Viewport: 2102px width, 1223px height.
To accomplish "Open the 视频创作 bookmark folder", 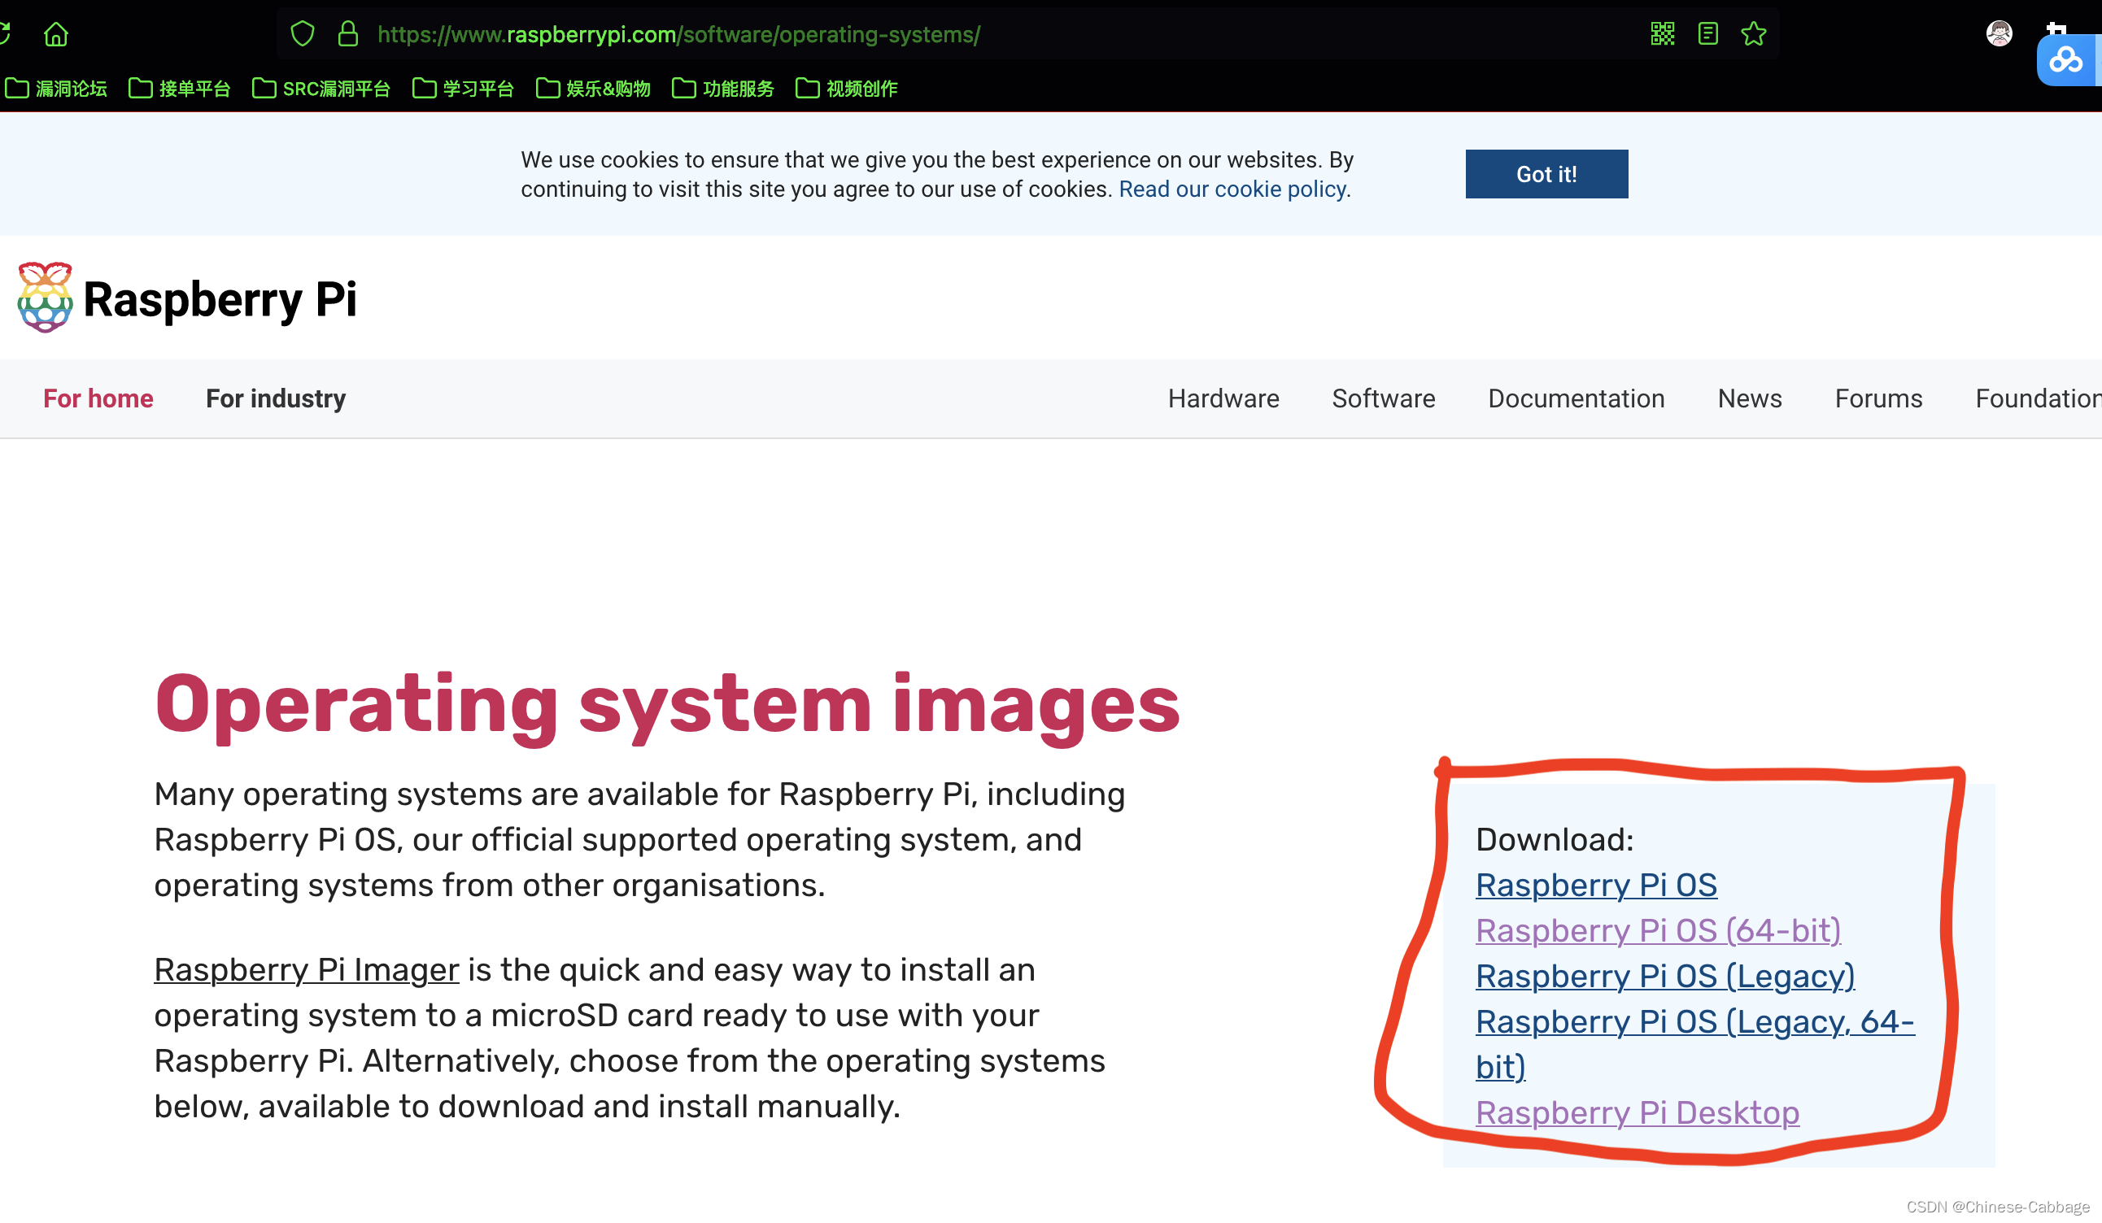I will coord(847,89).
